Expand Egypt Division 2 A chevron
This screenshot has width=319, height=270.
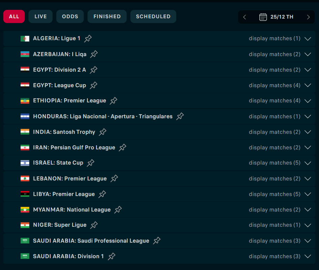pyautogui.click(x=308, y=70)
